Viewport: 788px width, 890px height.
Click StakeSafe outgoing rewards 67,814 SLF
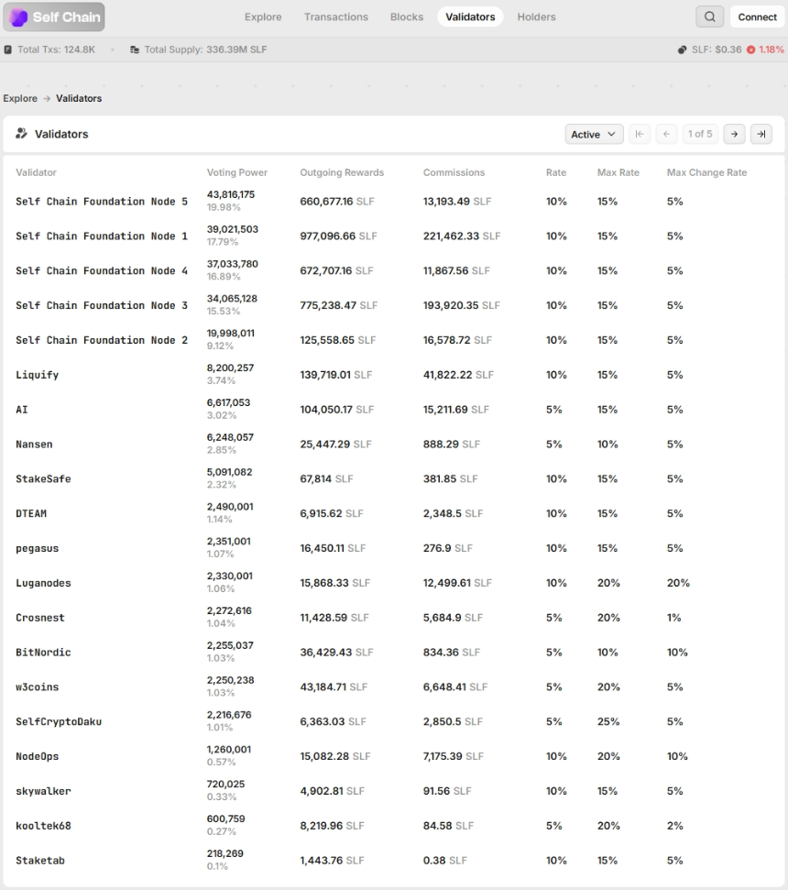(x=327, y=479)
